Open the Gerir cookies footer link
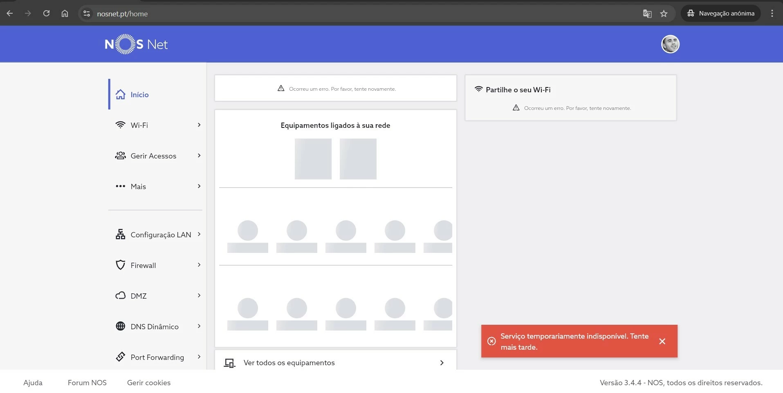The image size is (783, 393). point(149,383)
